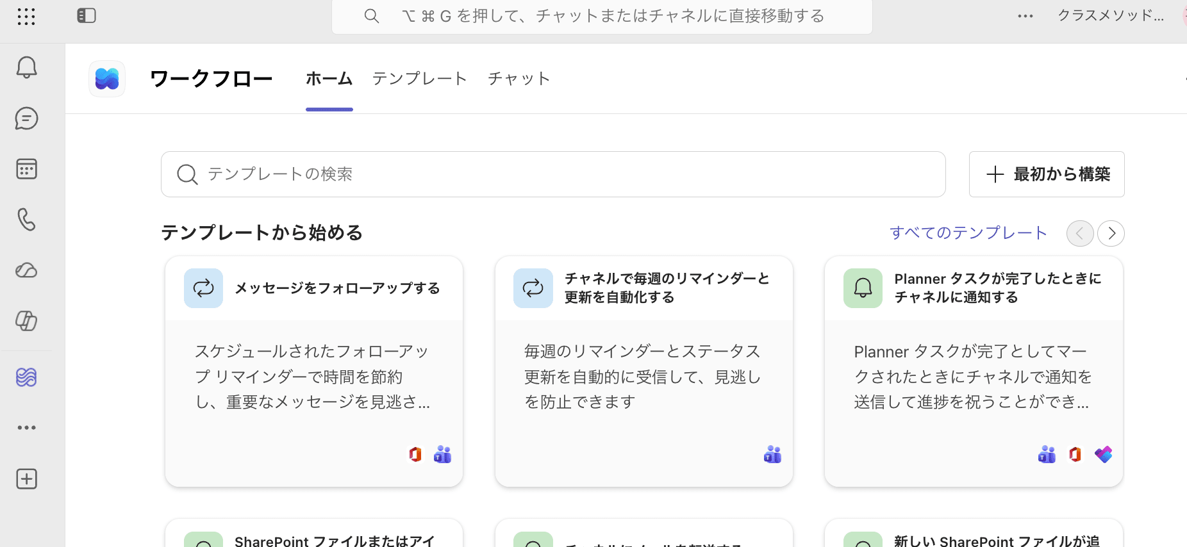This screenshot has height=547, width=1187.
Task: Show more apps ellipsis in sidebar
Action: [26, 427]
